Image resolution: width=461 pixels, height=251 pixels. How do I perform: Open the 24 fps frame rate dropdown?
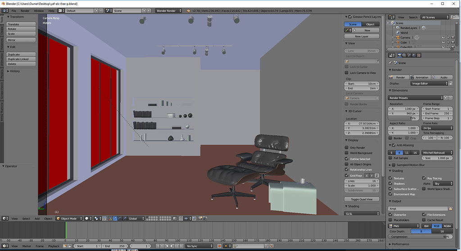tap(437, 128)
